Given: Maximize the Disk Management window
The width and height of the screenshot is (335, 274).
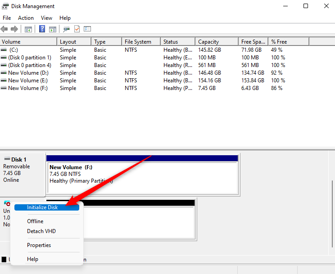Looking at the screenshot, I should (x=306, y=6).
